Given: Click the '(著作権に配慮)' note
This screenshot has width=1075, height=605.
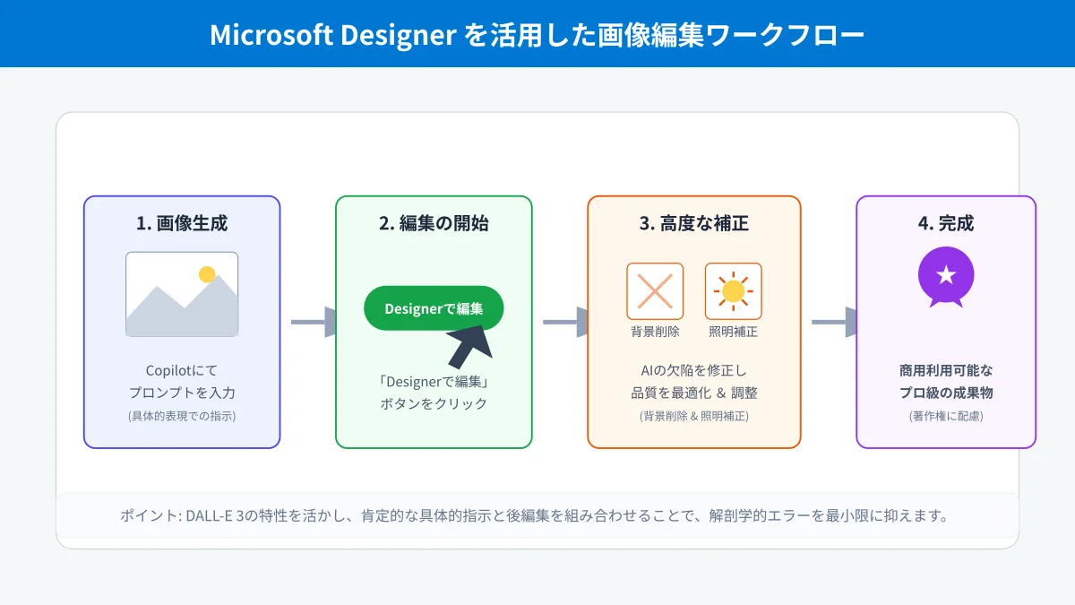Looking at the screenshot, I should [946, 416].
